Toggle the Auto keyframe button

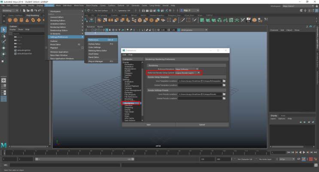(x=311, y=159)
